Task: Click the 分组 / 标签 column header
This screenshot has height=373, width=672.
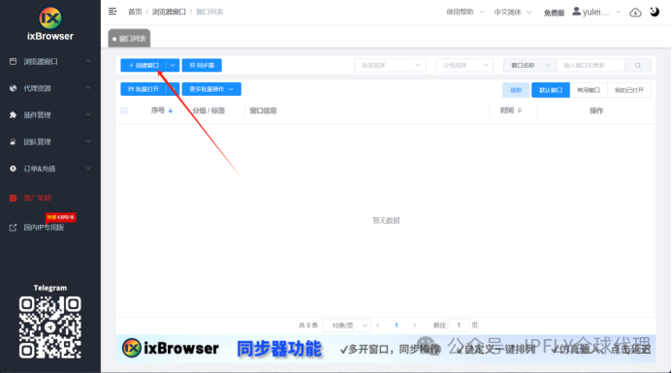Action: pos(208,110)
